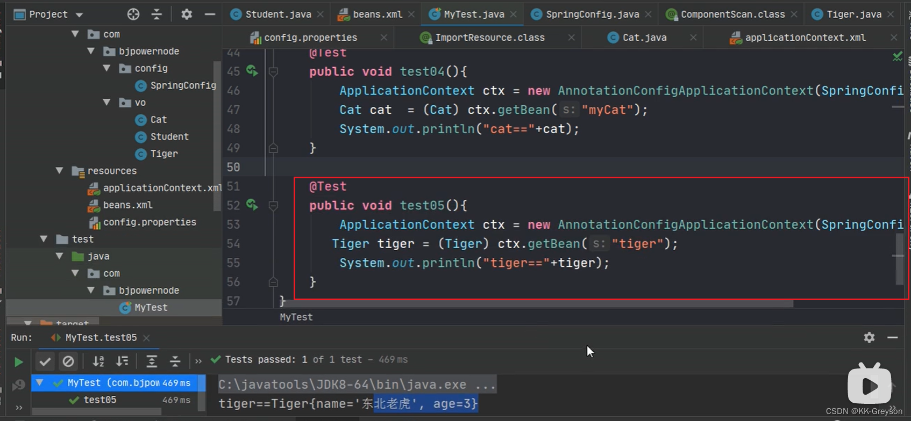Select Cat class in project tree
Viewport: 911px width, 421px height.
(151, 120)
